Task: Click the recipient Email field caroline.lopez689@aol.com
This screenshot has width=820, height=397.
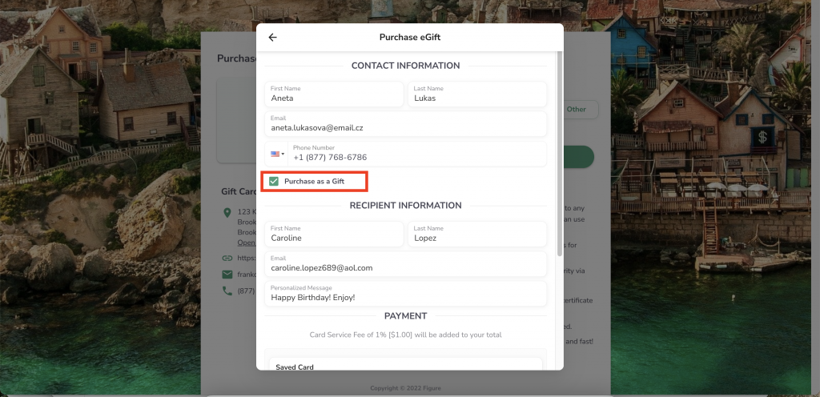Action: [405, 264]
